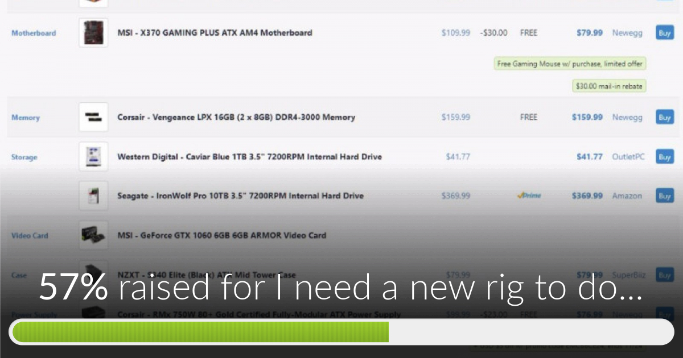The height and width of the screenshot is (358, 683).
Task: Open MSI GeForce GTX 1060 6GB ARMOR listing
Action: (221, 235)
